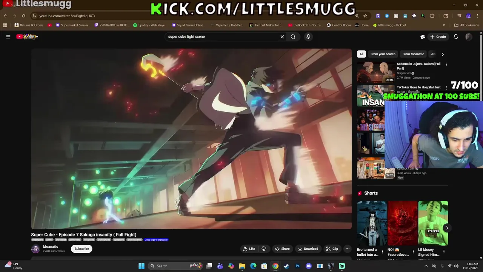Dislike the Super Cube video
This screenshot has height=272, width=483.
(264, 249)
